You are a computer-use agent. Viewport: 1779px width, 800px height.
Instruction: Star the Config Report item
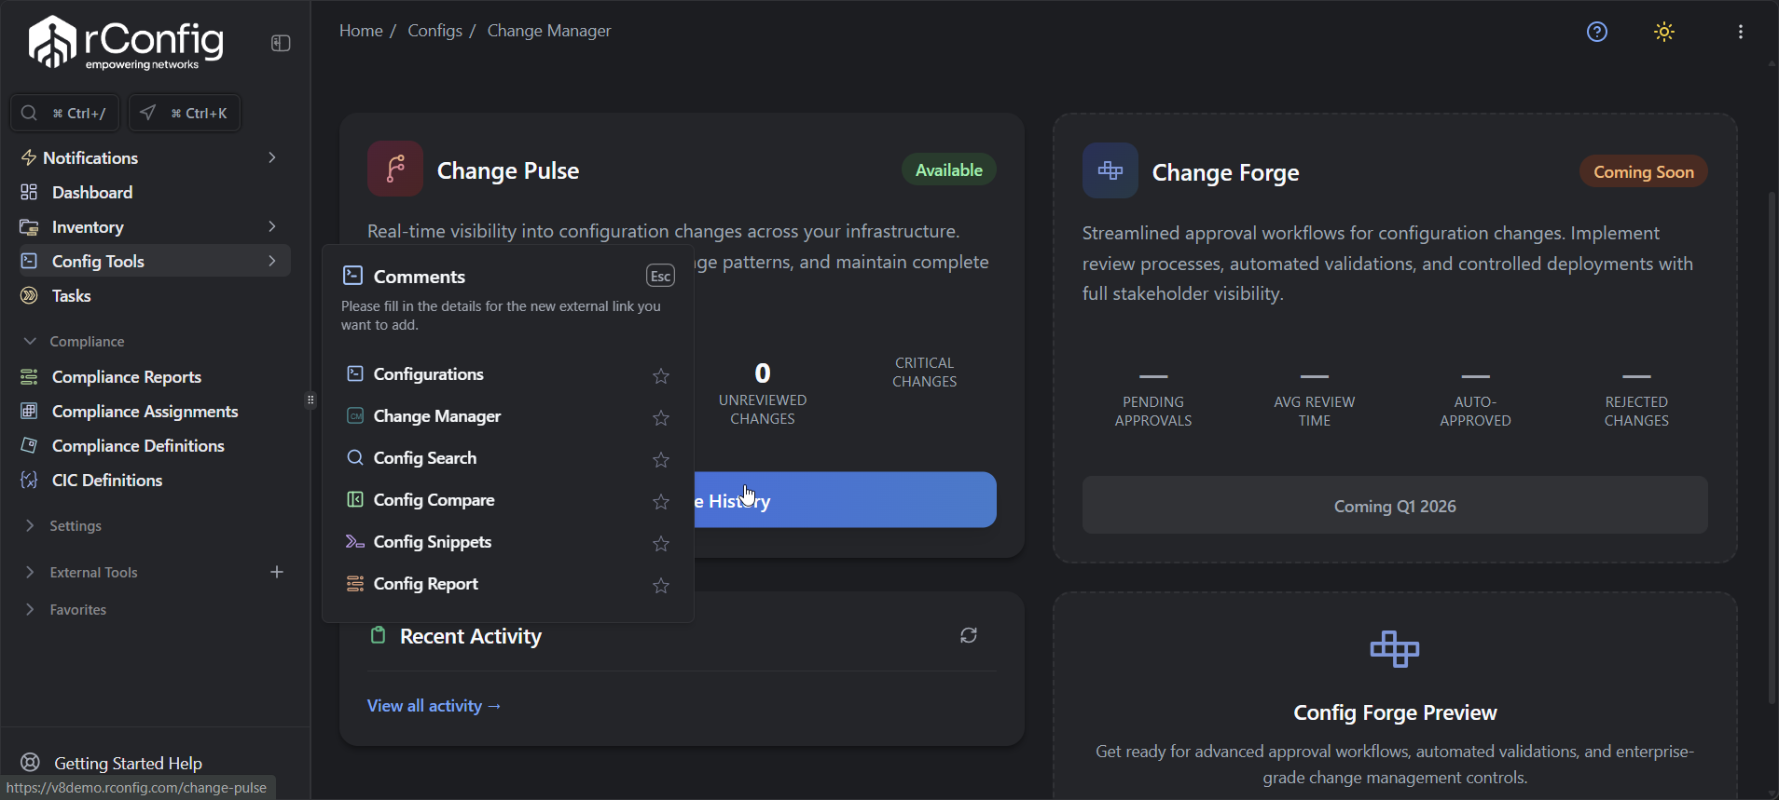click(x=661, y=586)
